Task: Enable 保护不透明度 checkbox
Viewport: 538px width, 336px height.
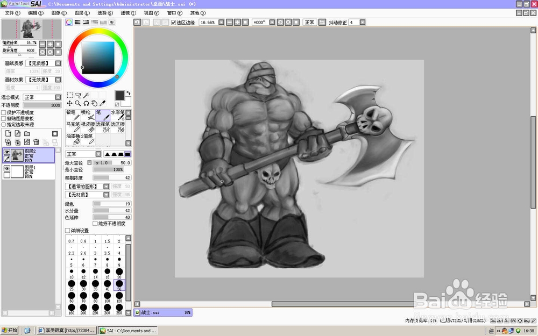Action: tap(4, 112)
